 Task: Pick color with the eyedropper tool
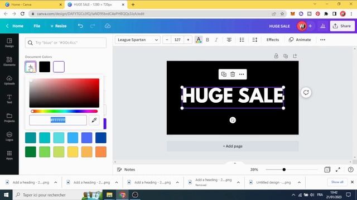coord(94,120)
